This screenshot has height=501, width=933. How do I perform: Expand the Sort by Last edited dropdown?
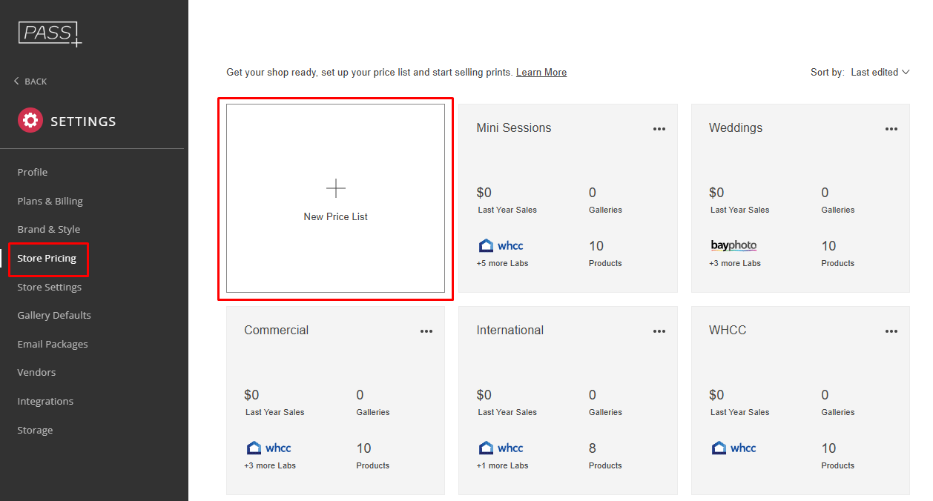pyautogui.click(x=879, y=72)
